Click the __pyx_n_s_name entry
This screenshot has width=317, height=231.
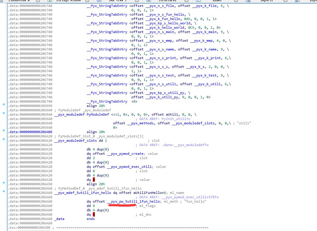tap(160, 49)
